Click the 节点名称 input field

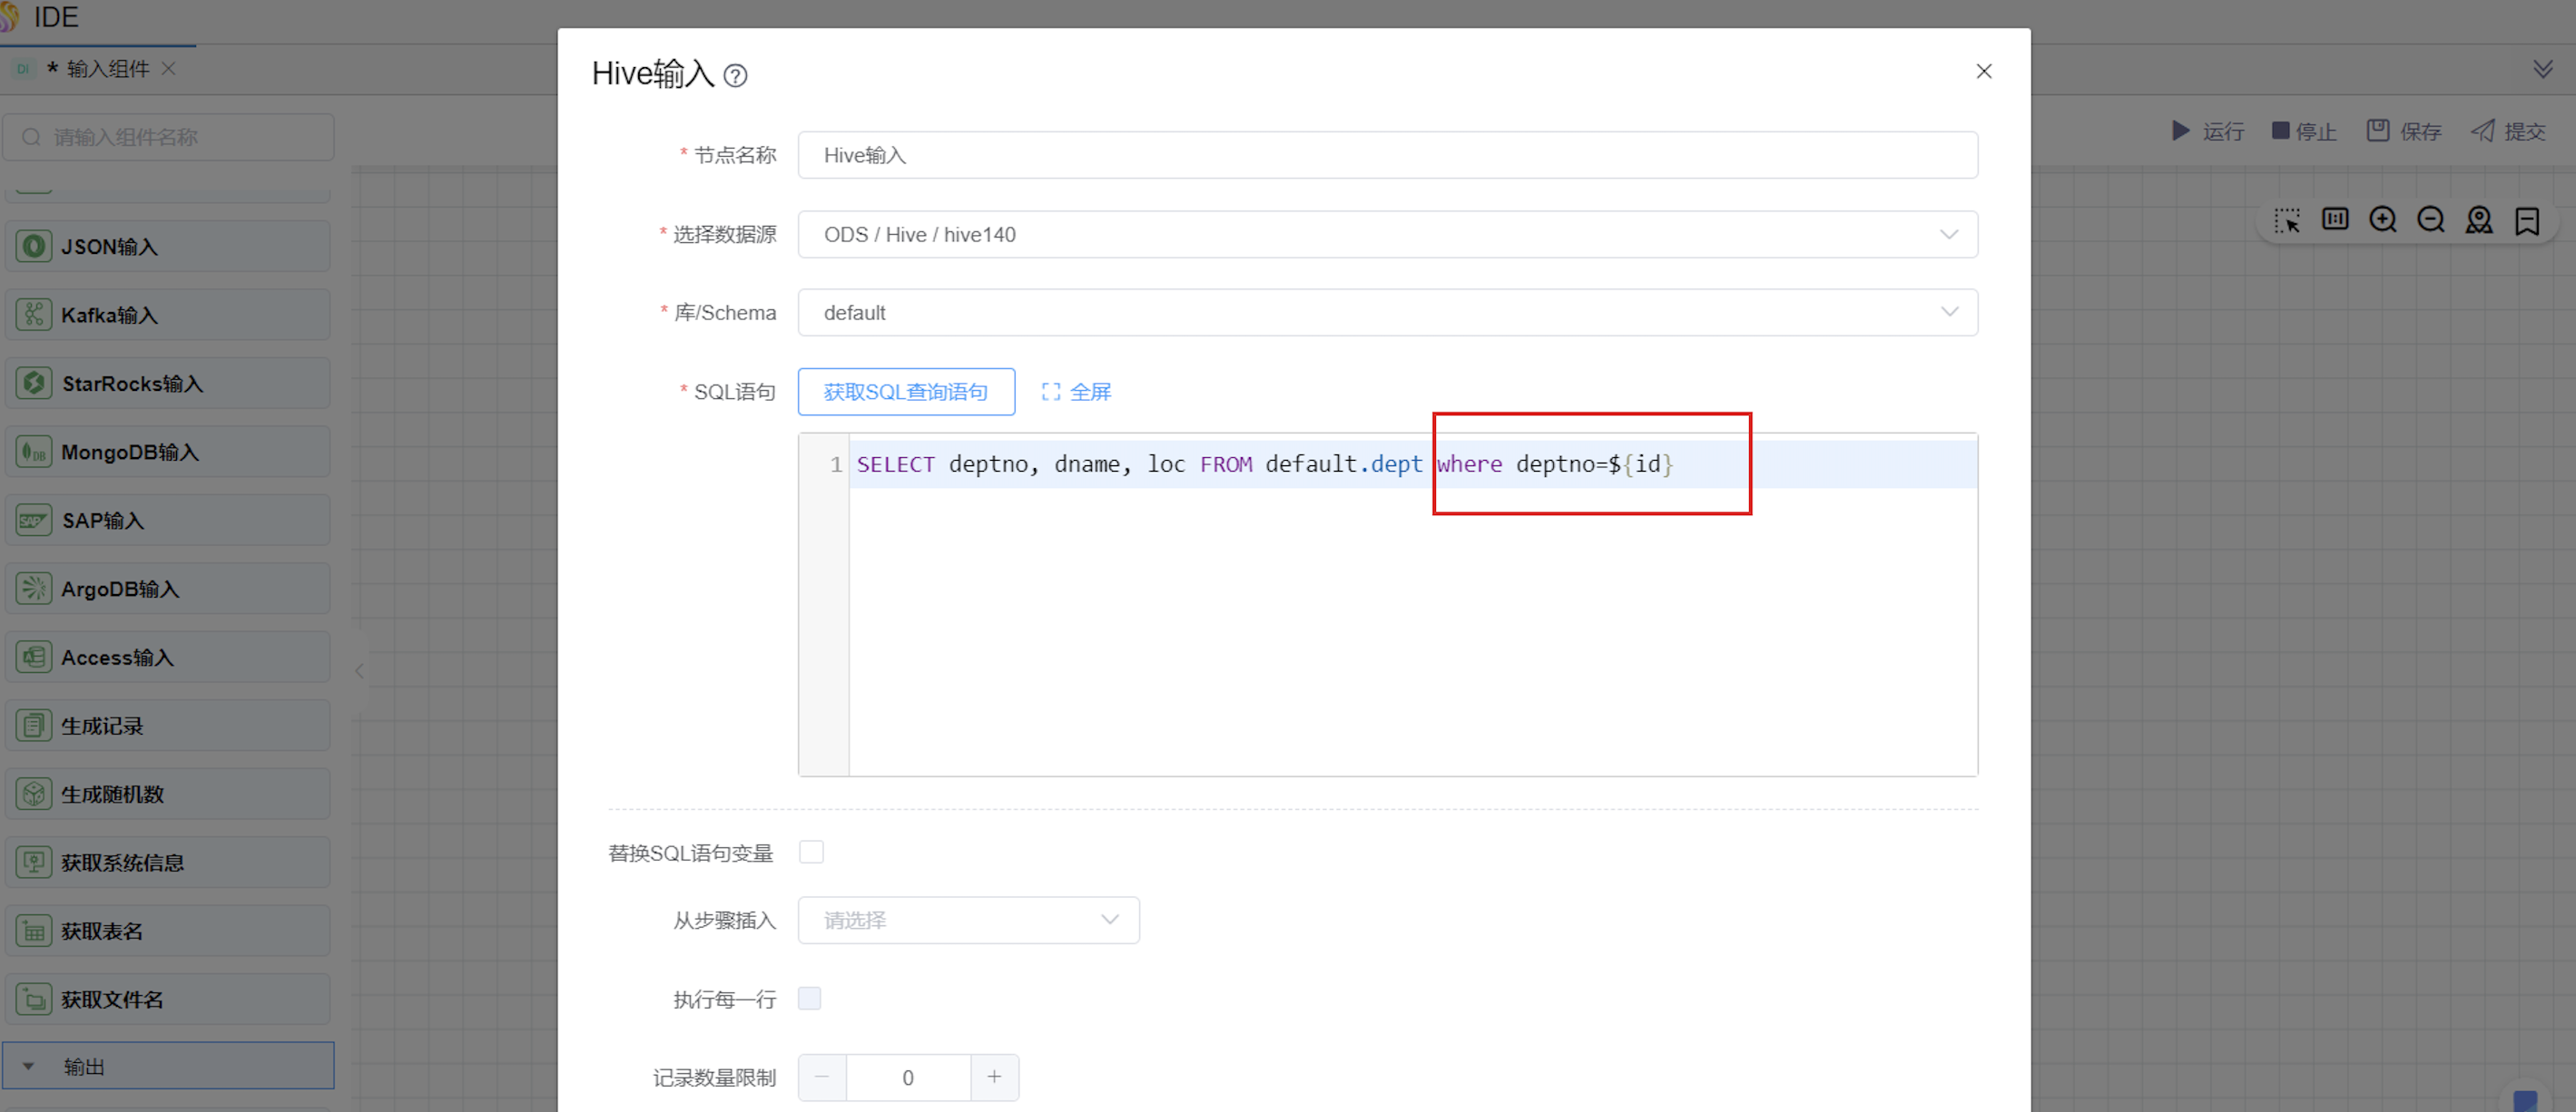click(1386, 156)
